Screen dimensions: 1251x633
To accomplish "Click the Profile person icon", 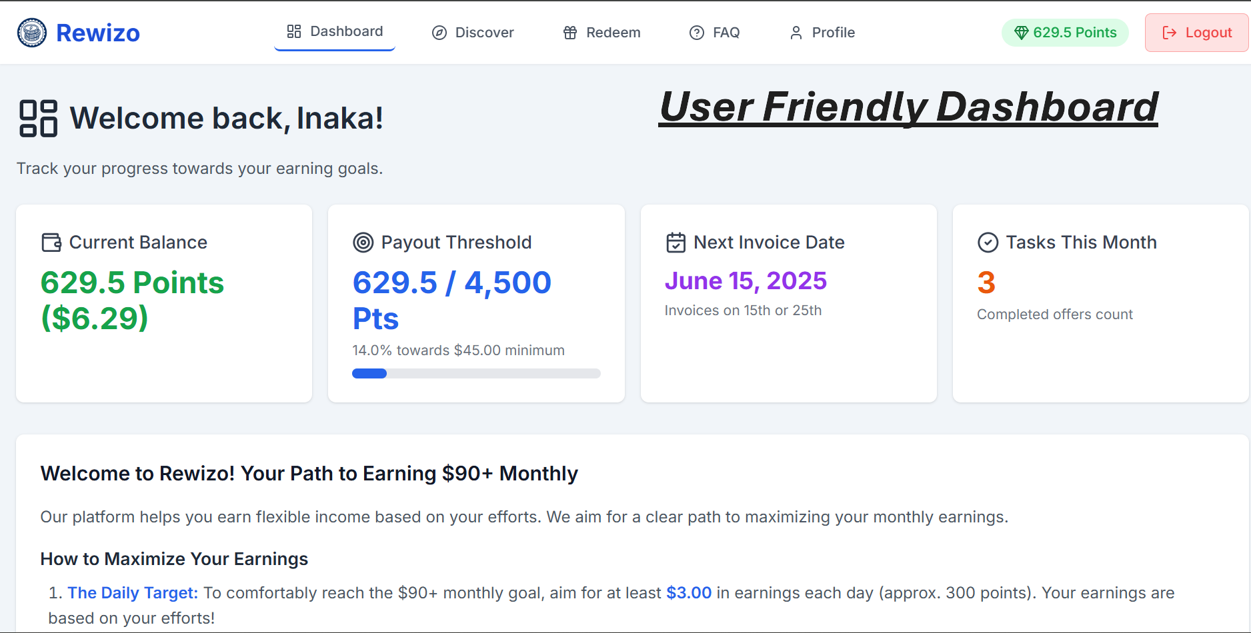I will 796,33.
